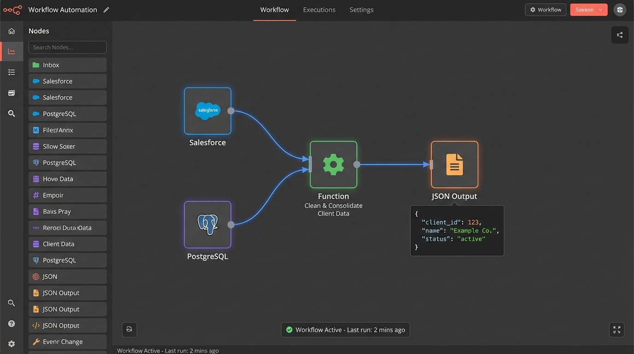Edit workflow name with pencil icon
The image size is (634, 354).
click(106, 10)
